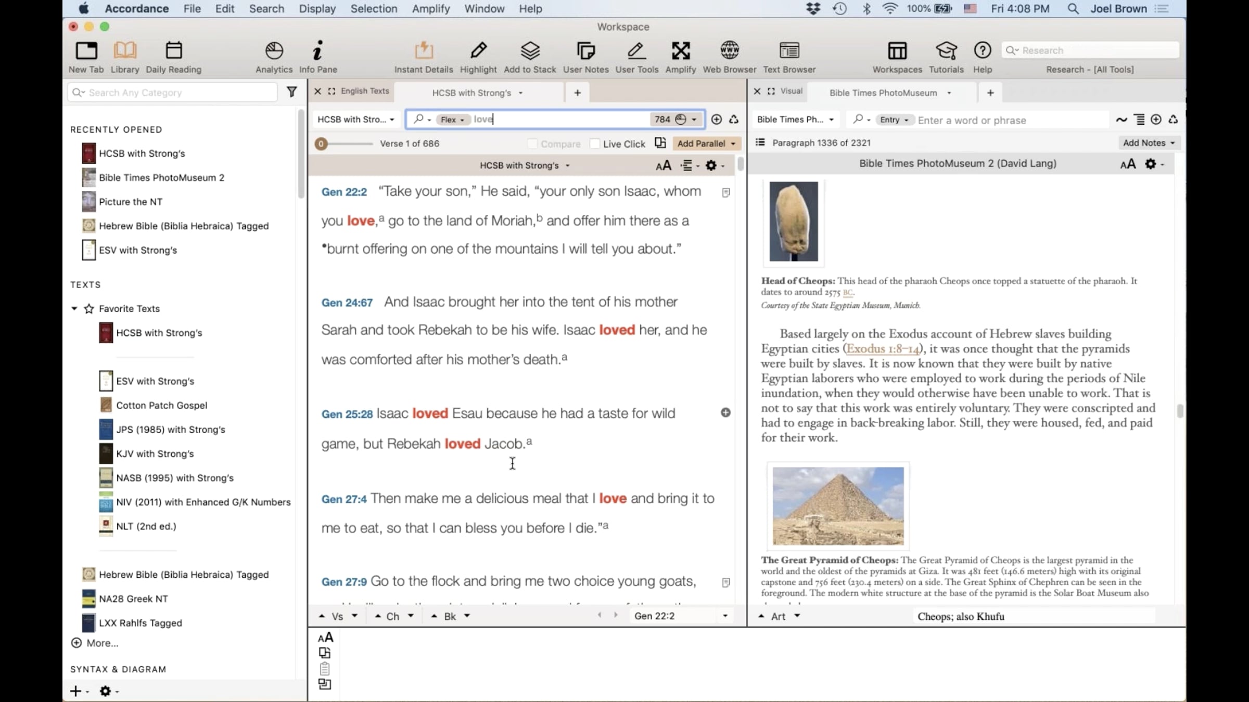The height and width of the screenshot is (702, 1249).
Task: Click the library filter funnel icon
Action: tap(292, 92)
